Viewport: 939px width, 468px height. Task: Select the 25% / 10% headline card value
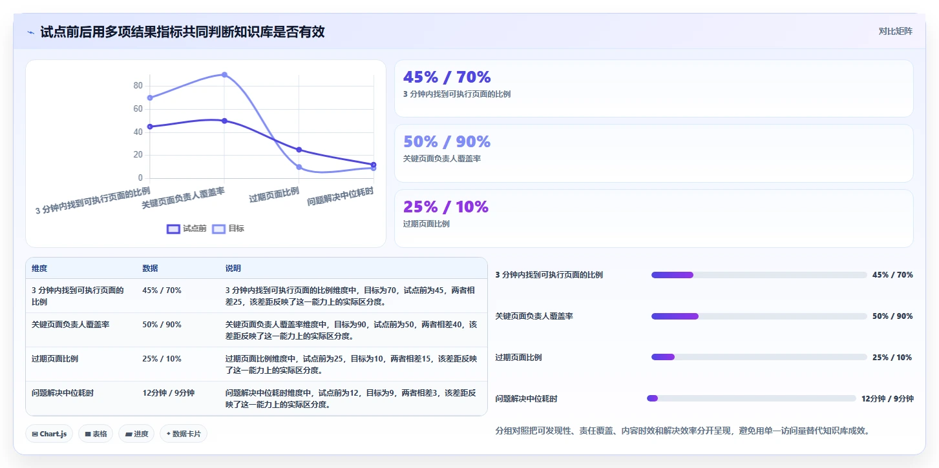[446, 207]
